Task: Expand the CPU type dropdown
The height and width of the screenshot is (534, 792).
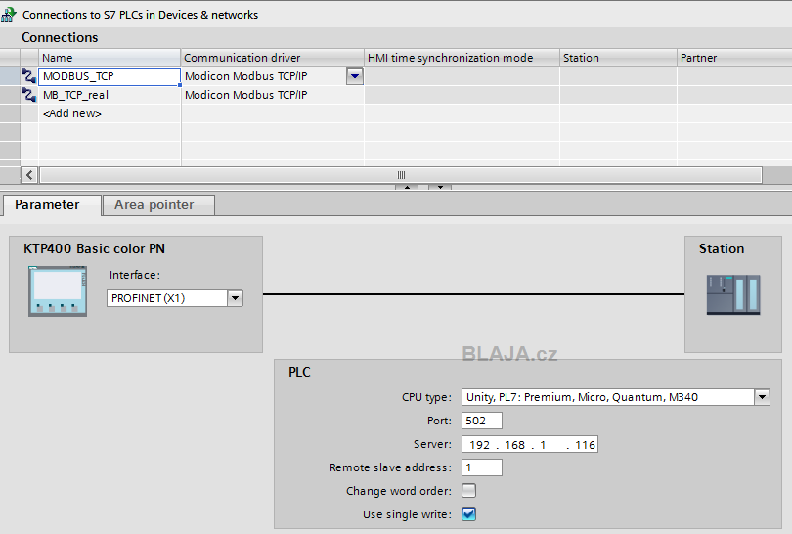Action: tap(763, 397)
